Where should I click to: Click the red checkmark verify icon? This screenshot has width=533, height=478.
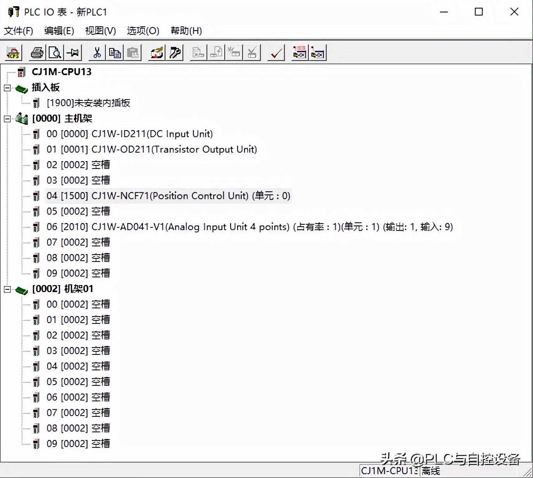(276, 53)
